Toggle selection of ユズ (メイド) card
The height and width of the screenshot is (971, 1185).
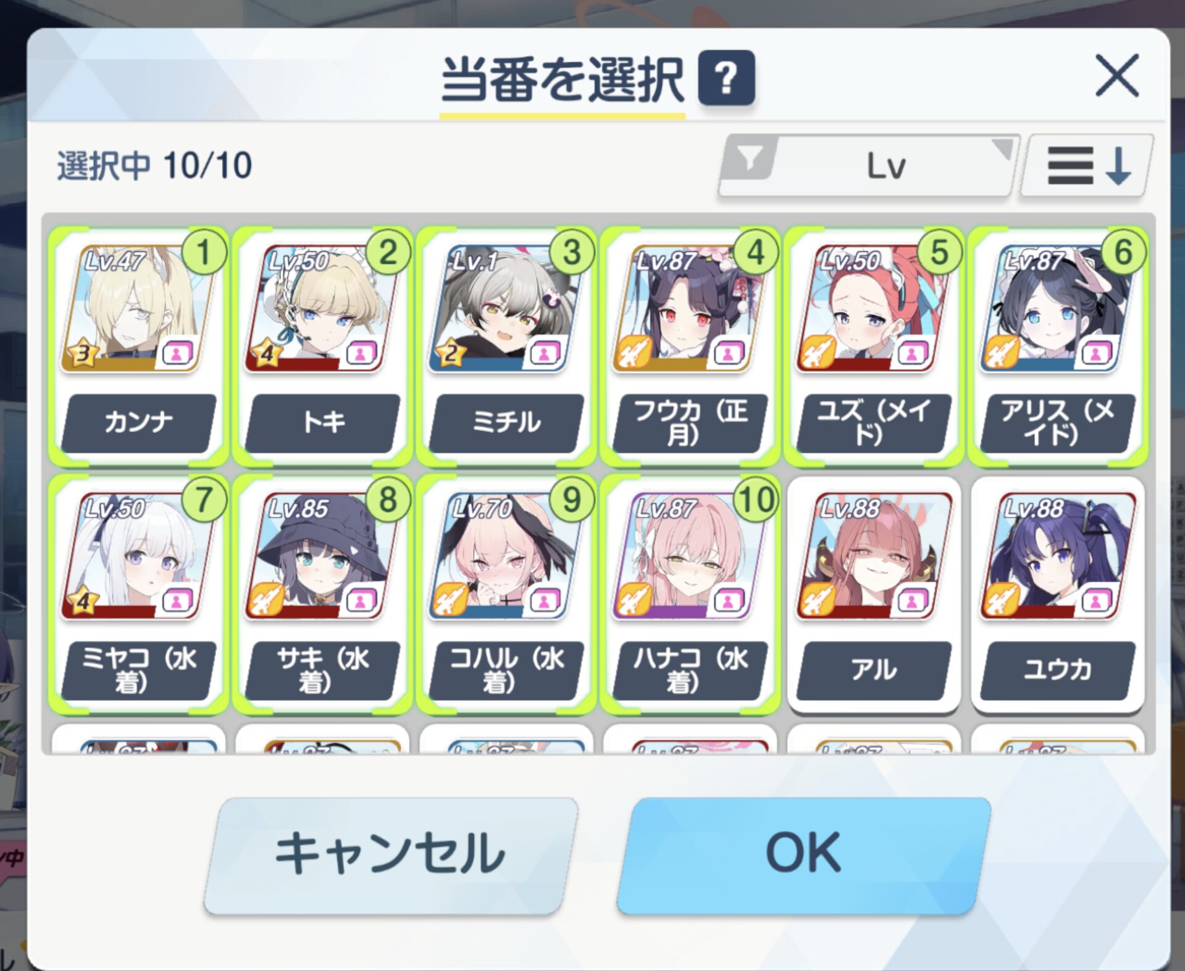(x=874, y=347)
